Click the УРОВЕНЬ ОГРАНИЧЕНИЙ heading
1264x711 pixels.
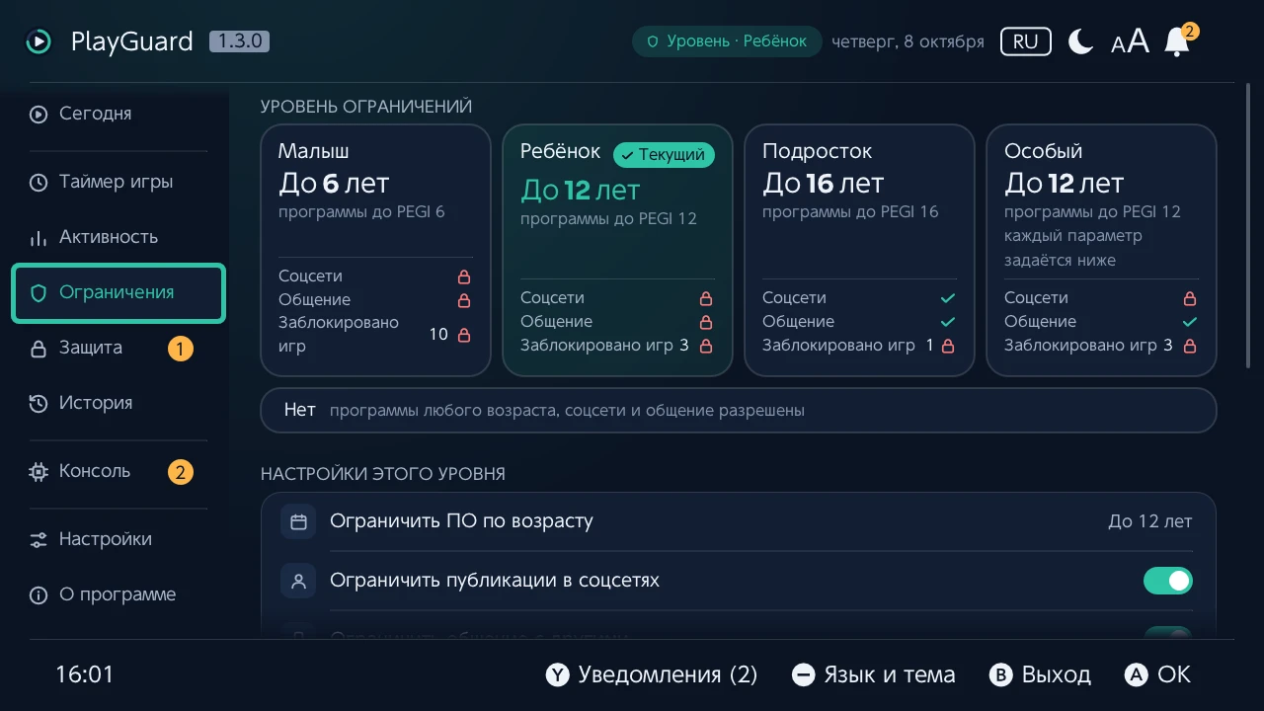(x=366, y=107)
